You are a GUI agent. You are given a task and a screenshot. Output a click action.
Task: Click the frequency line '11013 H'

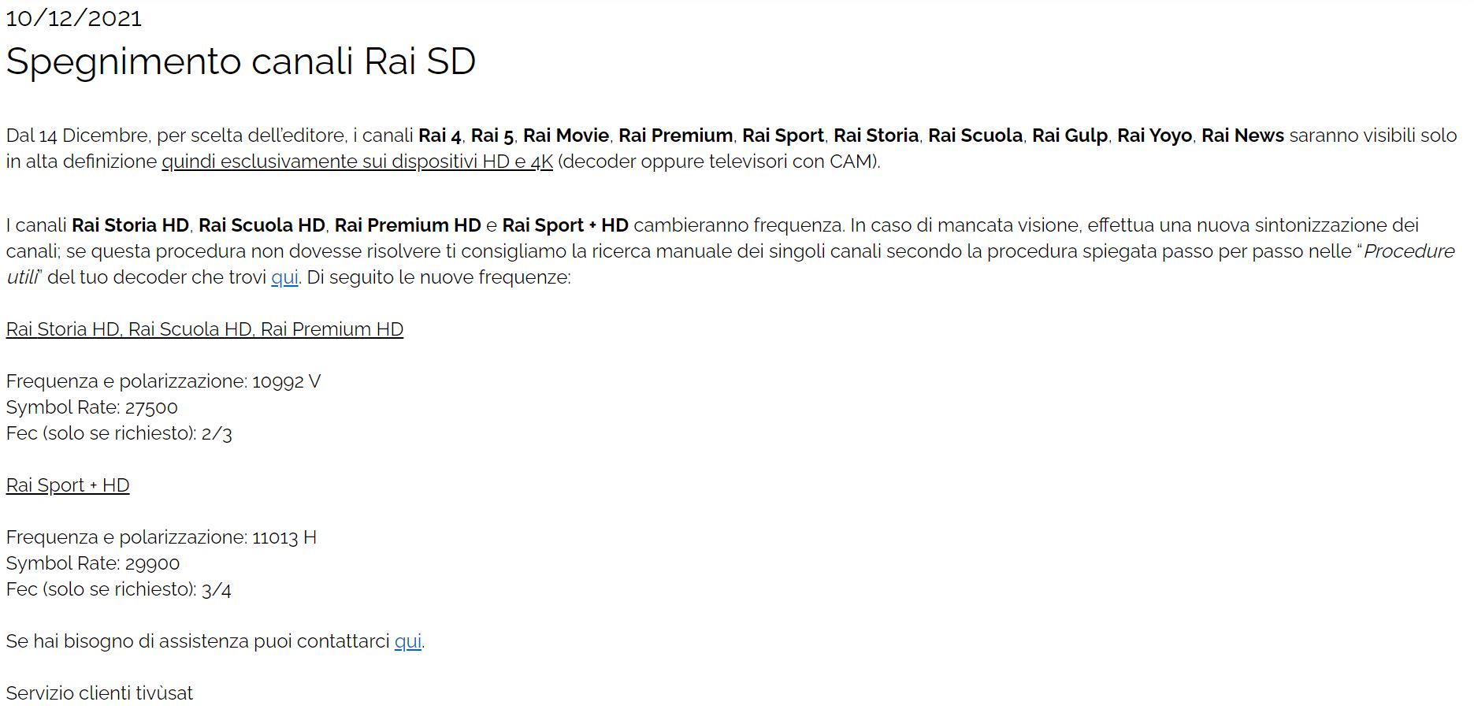162,537
